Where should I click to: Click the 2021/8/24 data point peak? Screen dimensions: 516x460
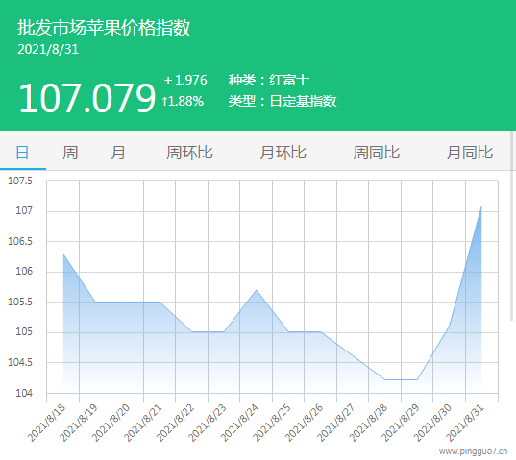coord(256,290)
